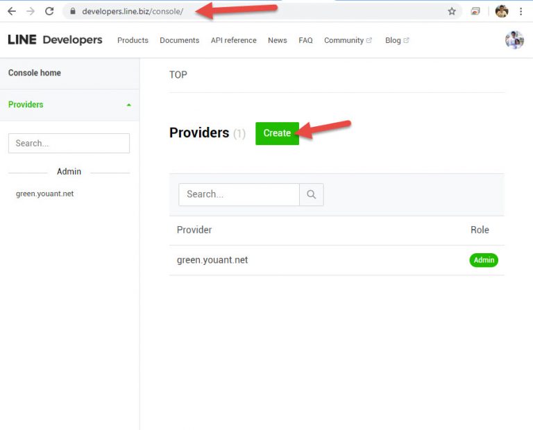This screenshot has width=533, height=430.
Task: Select Console home in the sidebar
Action: (x=69, y=73)
